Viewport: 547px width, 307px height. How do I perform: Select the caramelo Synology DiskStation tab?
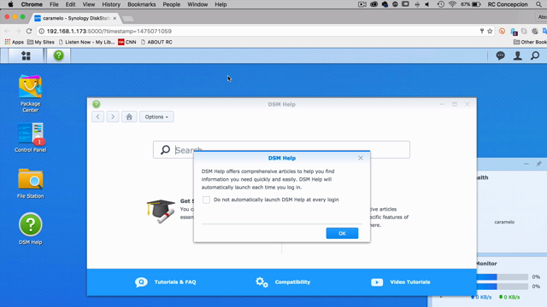coord(75,18)
